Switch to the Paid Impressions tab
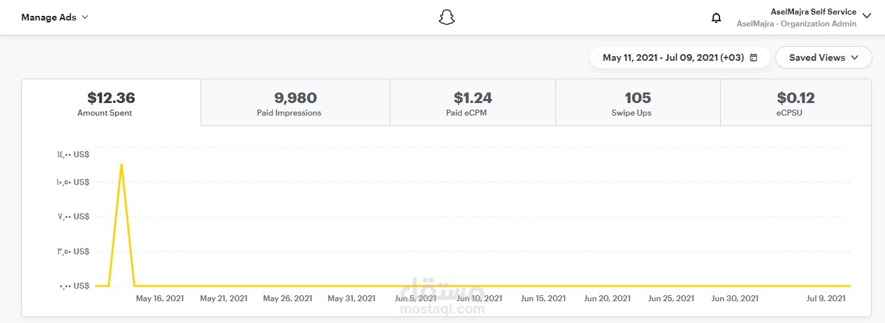885x323 pixels. [295, 103]
